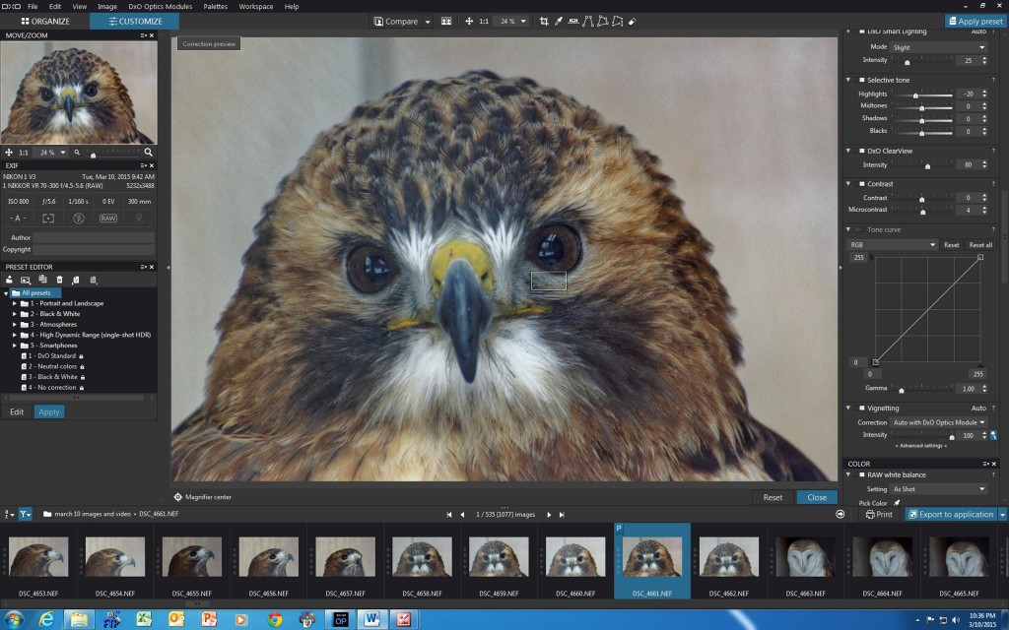This screenshot has width=1009, height=630.
Task: Close the Move/Zoom palette
Action: (x=152, y=35)
